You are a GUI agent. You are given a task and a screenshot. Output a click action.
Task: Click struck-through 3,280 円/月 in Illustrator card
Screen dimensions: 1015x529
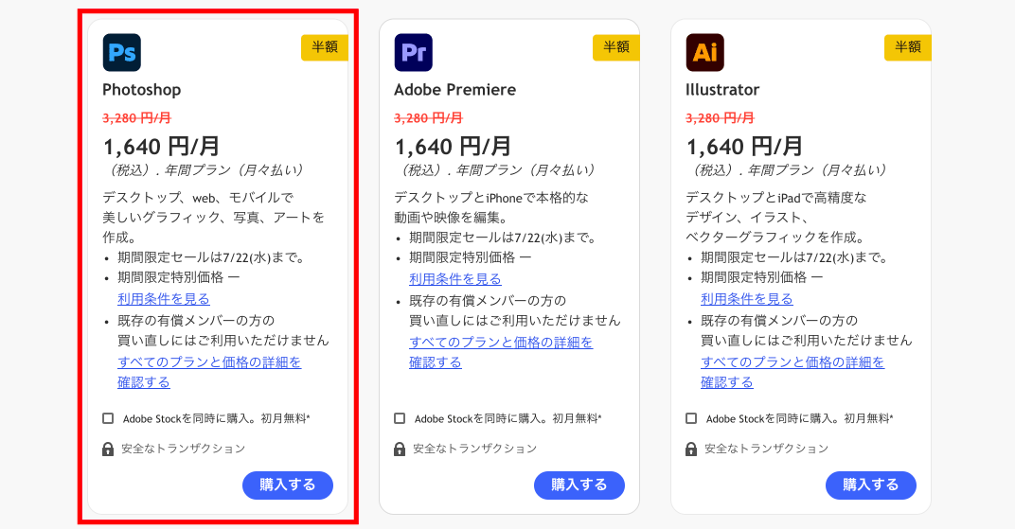pyautogui.click(x=720, y=118)
